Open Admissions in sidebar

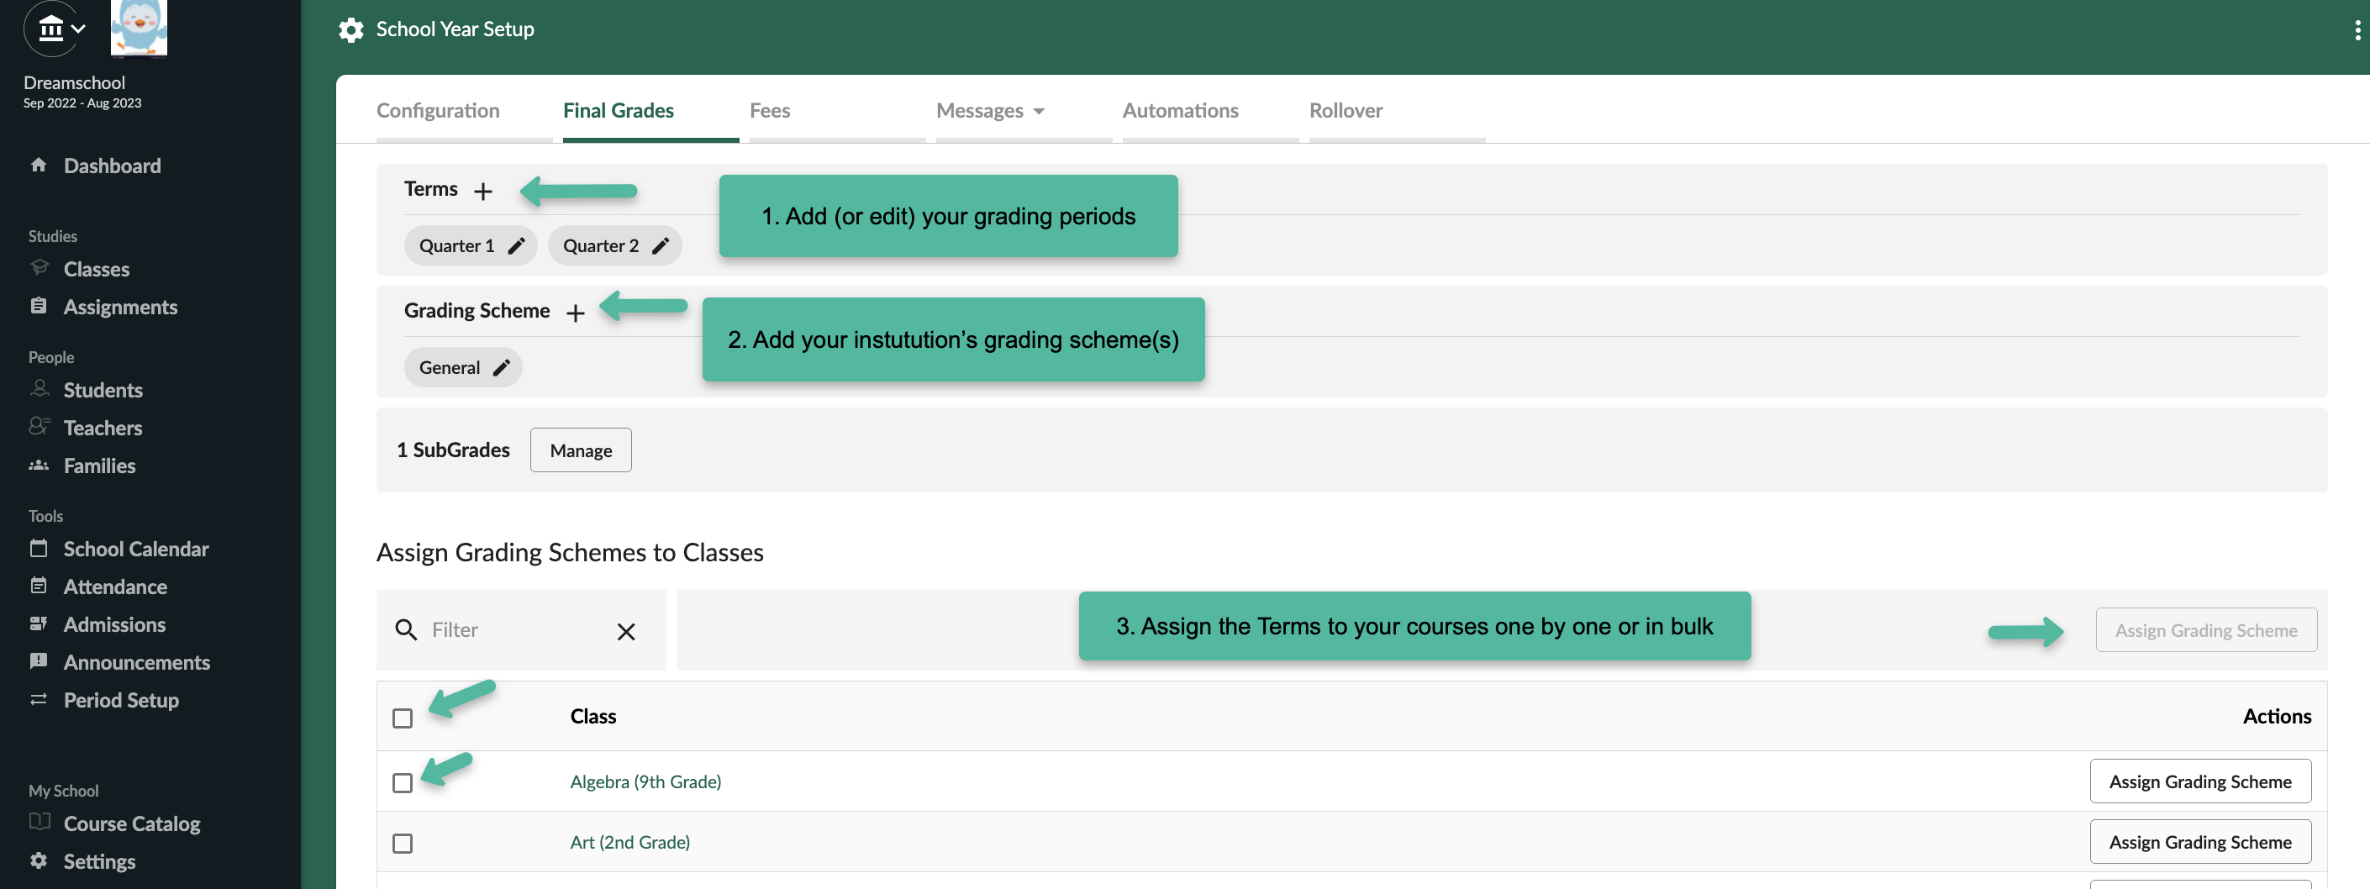(x=115, y=624)
